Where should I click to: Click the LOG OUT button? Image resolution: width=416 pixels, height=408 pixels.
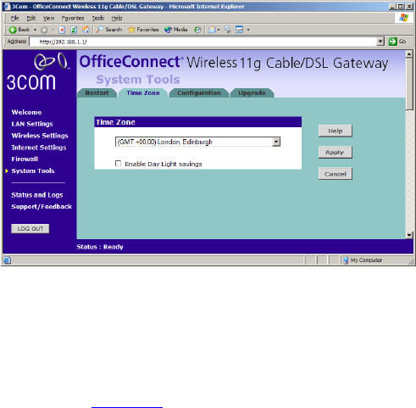pos(31,228)
